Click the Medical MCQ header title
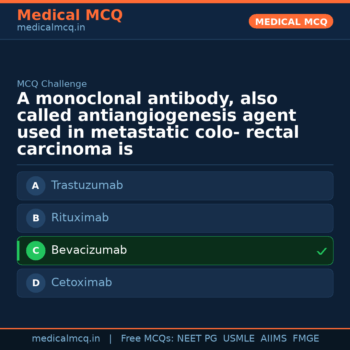350x350 pixels. (70, 15)
